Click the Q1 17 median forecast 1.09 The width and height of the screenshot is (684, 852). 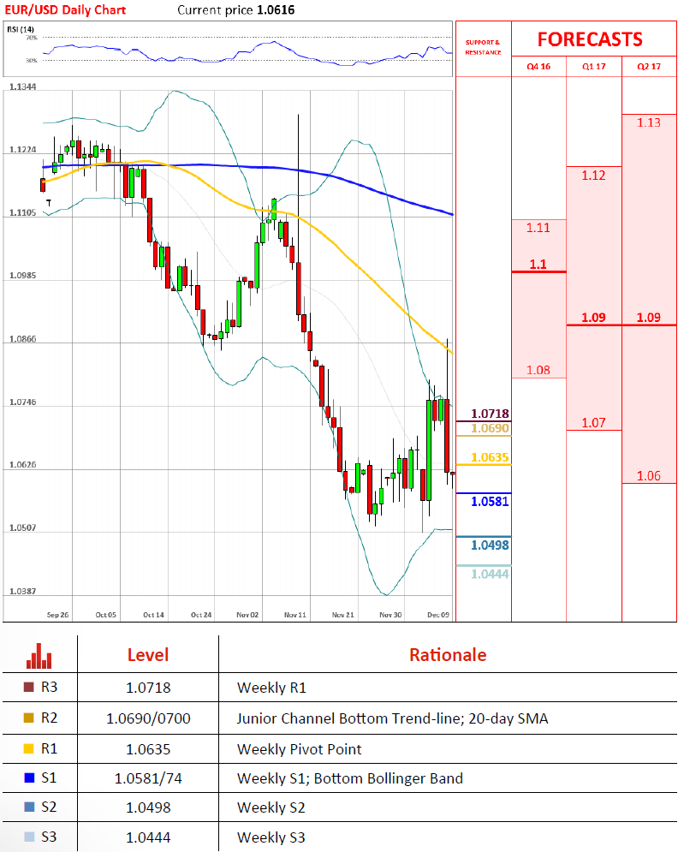[x=593, y=318]
